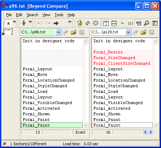161x148 pixels.
Task: Click the right pane curved arrow icon
Action: [136, 32]
